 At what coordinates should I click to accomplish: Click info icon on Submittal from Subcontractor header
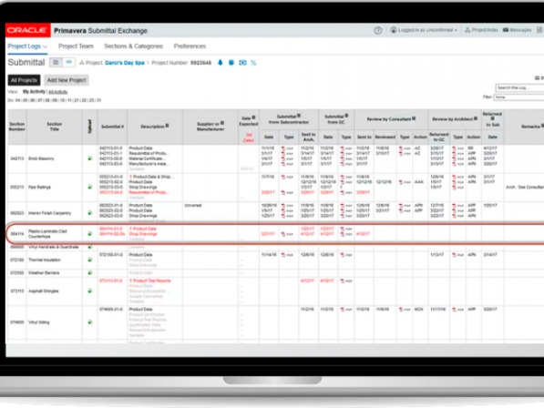pyautogui.click(x=299, y=116)
